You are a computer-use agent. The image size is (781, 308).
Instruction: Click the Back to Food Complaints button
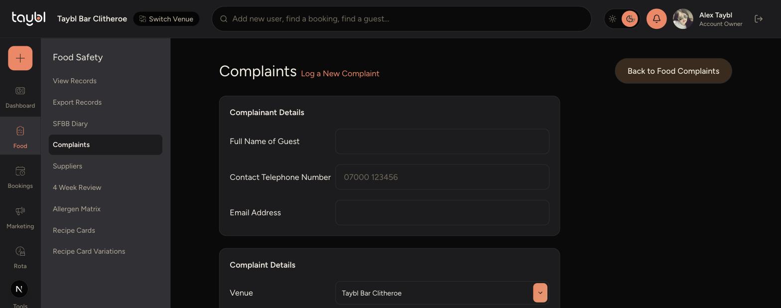coord(673,71)
